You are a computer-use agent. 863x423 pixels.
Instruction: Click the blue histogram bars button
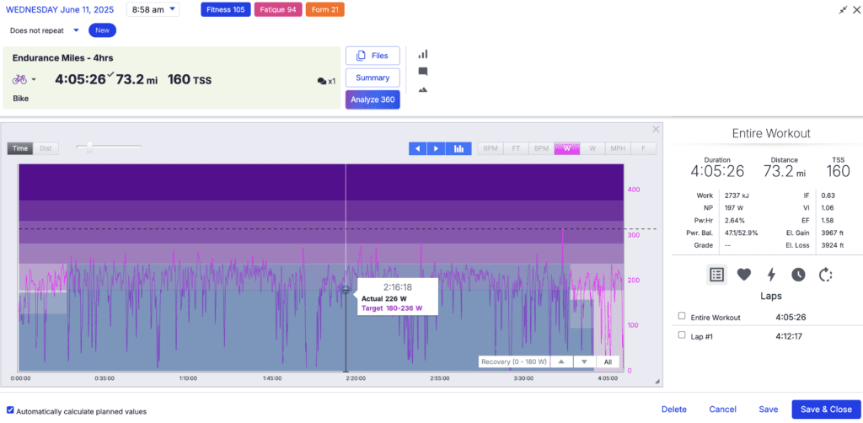pos(458,148)
